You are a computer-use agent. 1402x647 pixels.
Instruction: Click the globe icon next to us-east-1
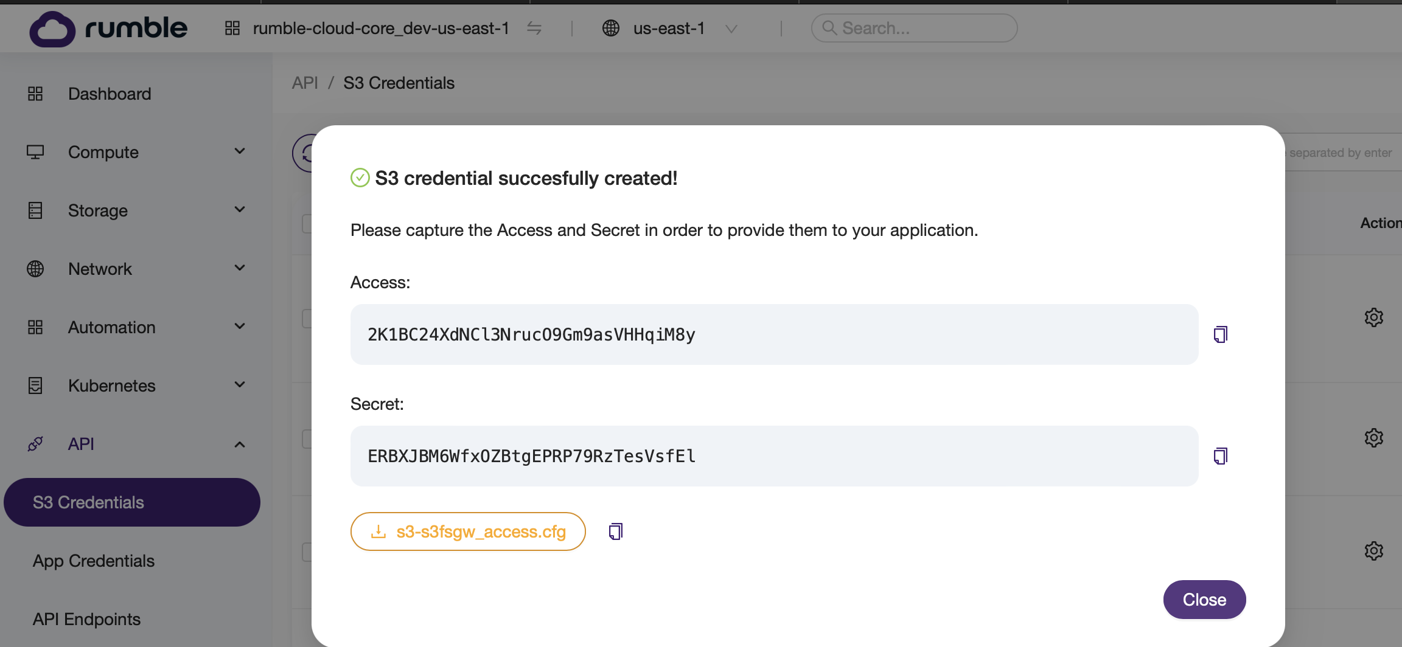pyautogui.click(x=610, y=28)
